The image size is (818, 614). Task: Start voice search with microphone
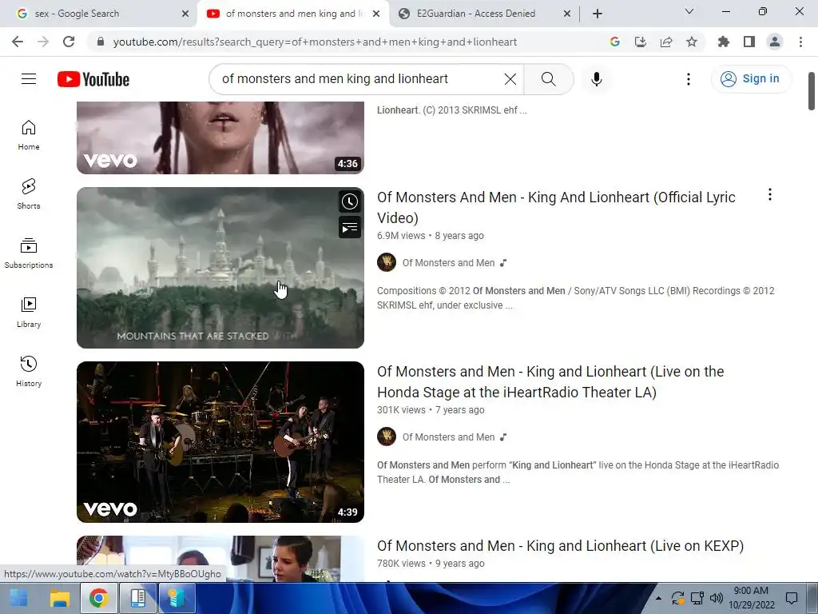(596, 79)
